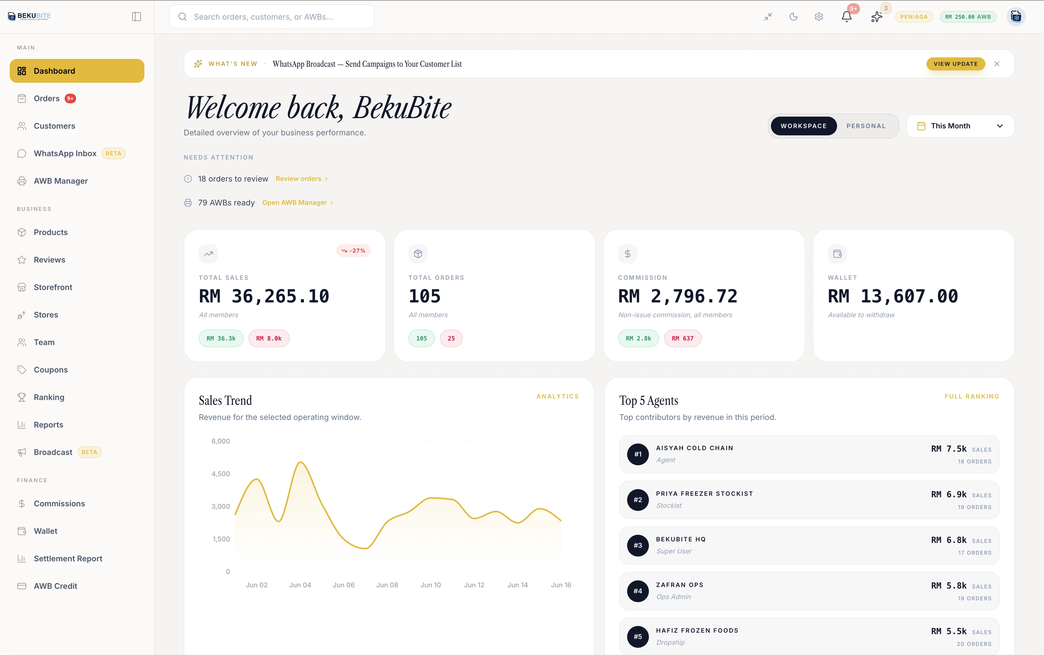This screenshot has width=1044, height=655.
Task: Click the RM 8.0k red pill
Action: coord(269,338)
